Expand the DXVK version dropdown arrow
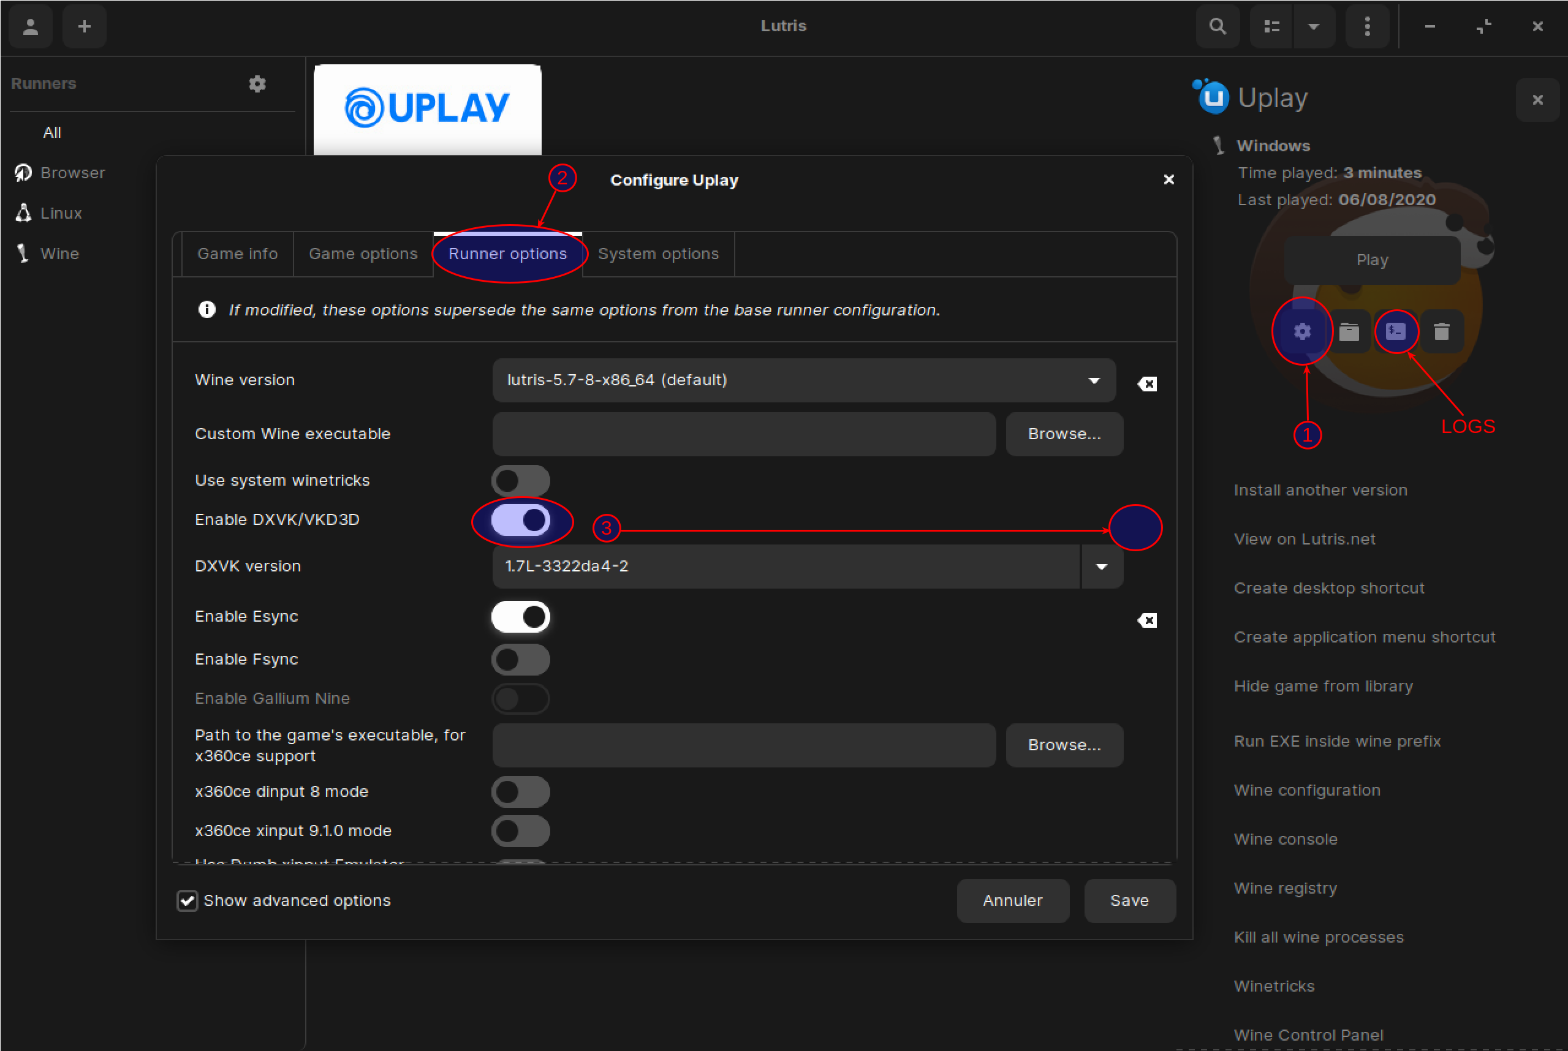This screenshot has height=1051, width=1568. [x=1102, y=567]
